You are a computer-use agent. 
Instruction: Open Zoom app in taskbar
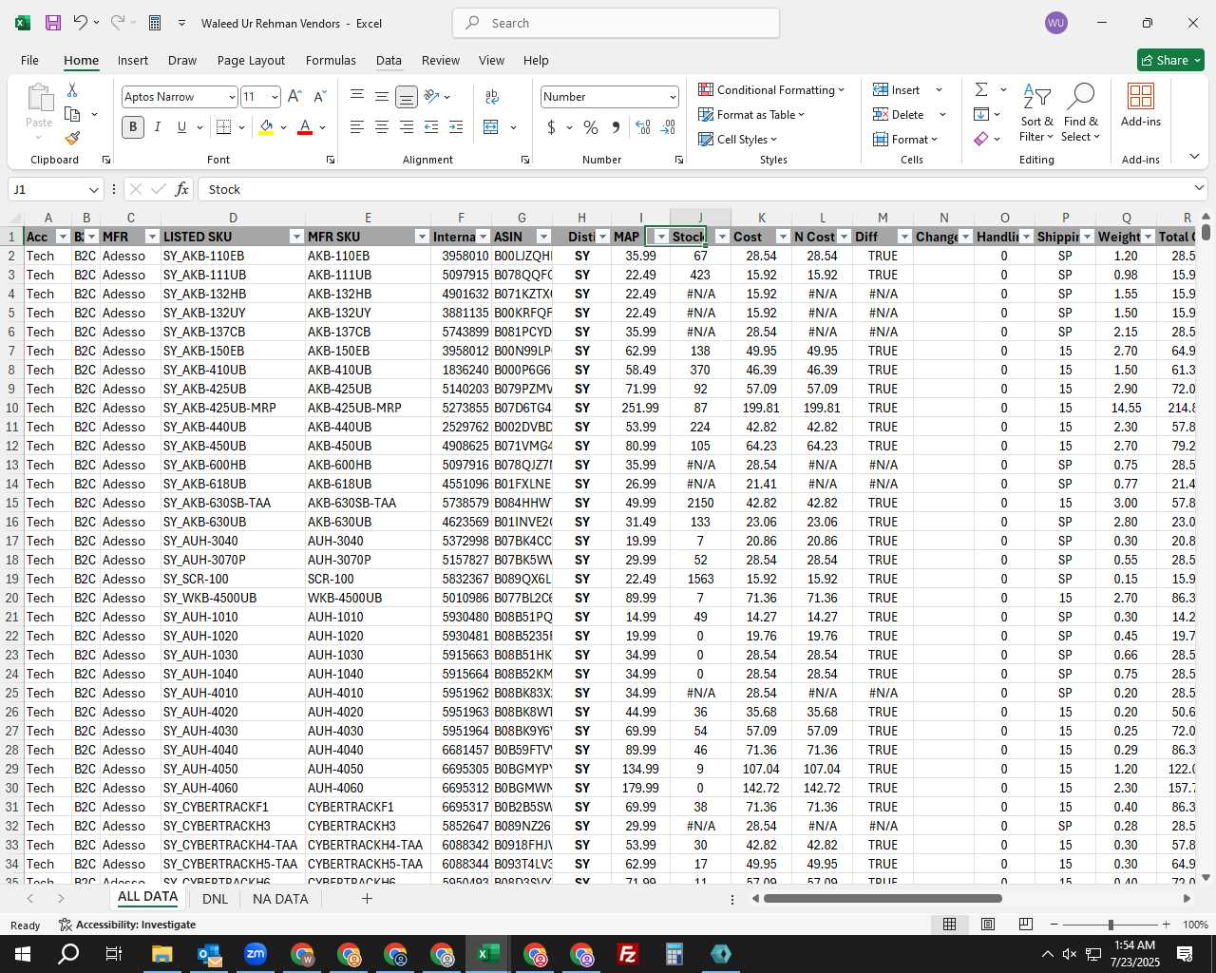[x=256, y=954]
